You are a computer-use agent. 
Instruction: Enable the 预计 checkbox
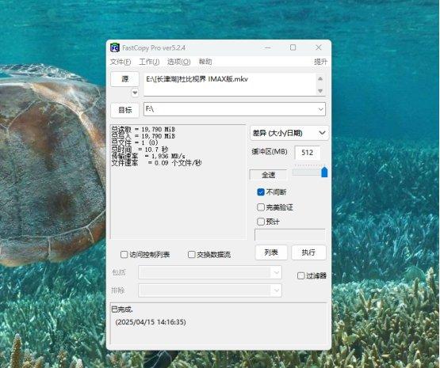pos(261,222)
